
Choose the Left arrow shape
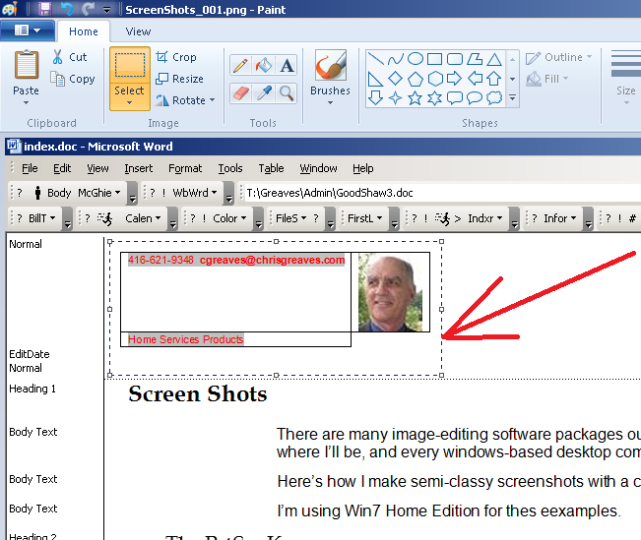click(x=475, y=79)
